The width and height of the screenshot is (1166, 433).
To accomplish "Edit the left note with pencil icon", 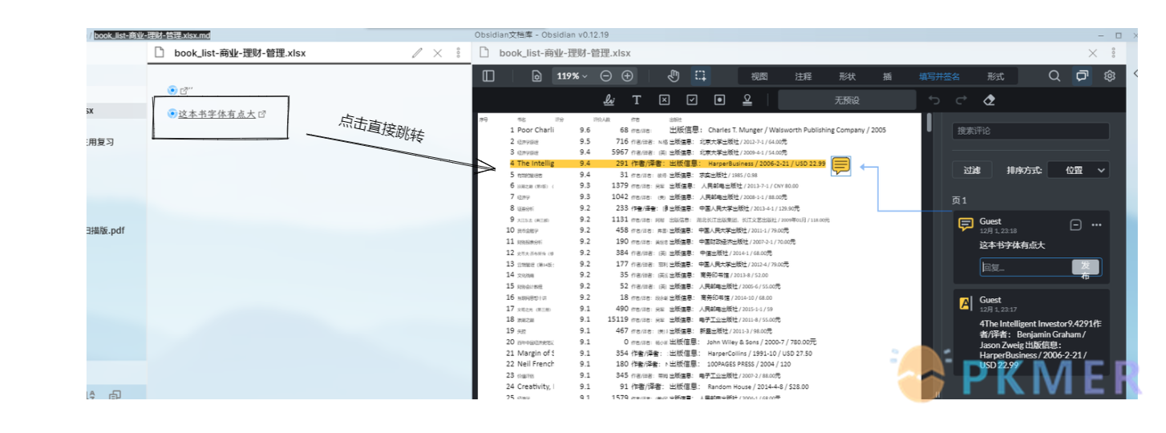I will (416, 53).
